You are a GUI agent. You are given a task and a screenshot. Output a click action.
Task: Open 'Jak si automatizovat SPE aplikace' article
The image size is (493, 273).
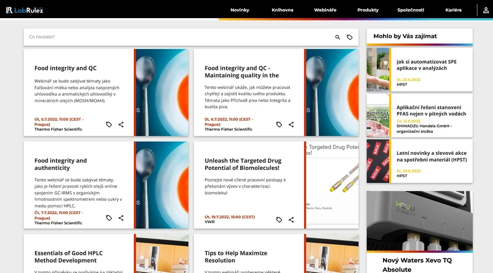pos(427,65)
